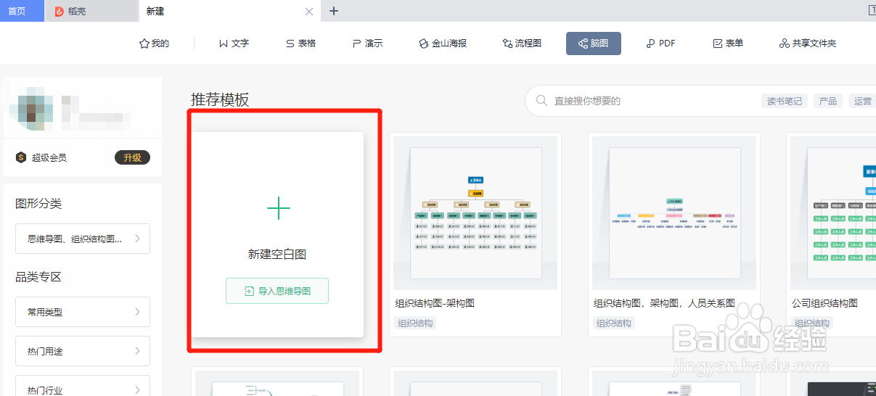The image size is (876, 396).
Task: Click the form icon beside 表单
Action: 718,44
